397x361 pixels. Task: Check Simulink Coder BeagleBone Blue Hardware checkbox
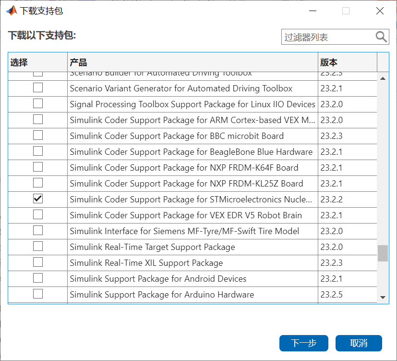click(38, 151)
